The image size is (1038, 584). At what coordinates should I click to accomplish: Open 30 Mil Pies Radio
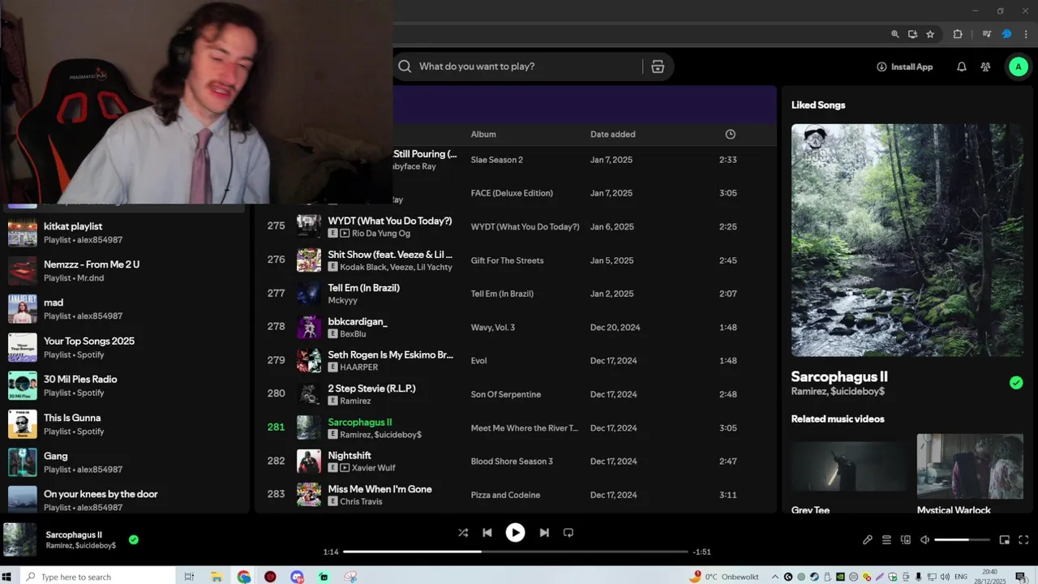point(126,385)
